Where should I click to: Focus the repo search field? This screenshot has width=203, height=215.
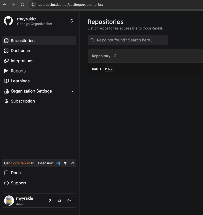pyautogui.click(x=128, y=40)
